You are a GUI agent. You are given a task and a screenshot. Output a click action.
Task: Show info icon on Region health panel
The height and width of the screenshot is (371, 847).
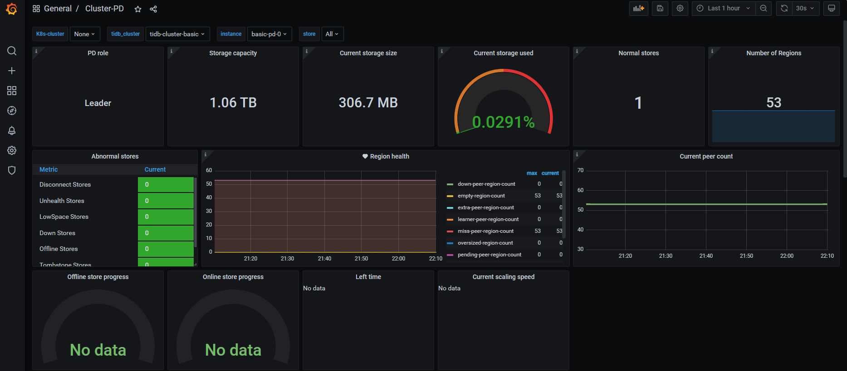(206, 154)
